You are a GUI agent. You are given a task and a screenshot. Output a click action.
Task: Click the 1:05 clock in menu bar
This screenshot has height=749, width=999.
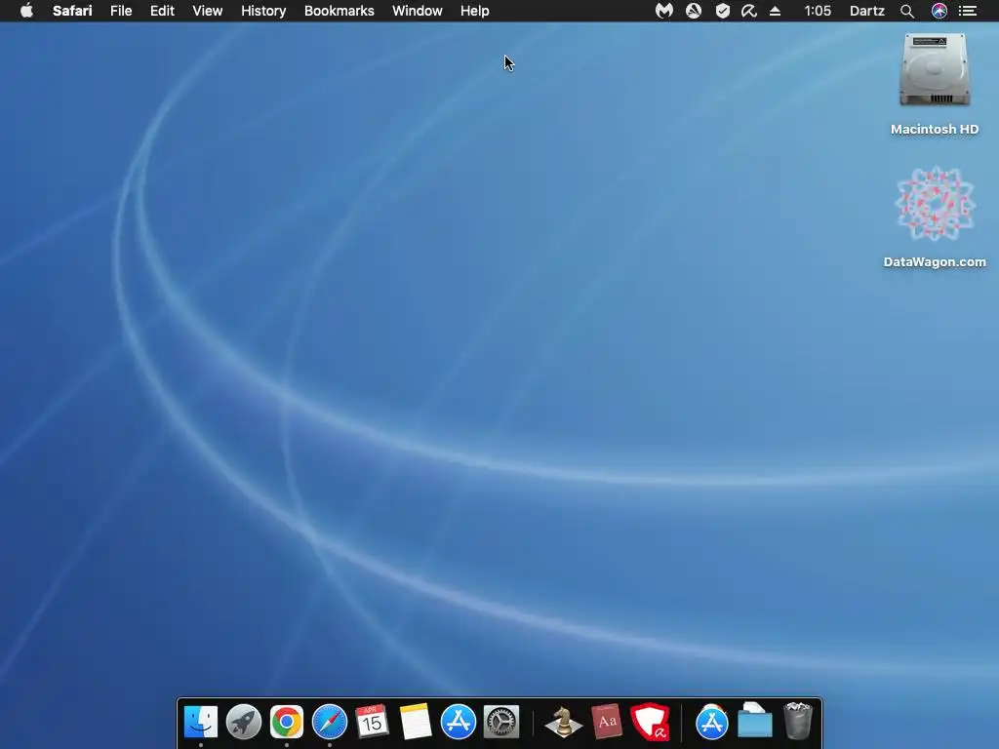click(x=818, y=11)
